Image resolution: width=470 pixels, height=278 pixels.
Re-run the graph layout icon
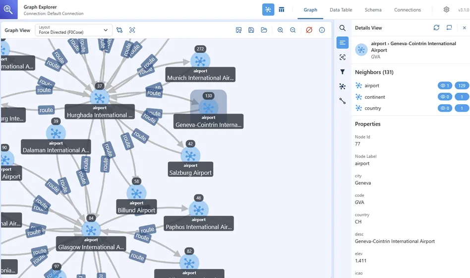click(x=119, y=30)
